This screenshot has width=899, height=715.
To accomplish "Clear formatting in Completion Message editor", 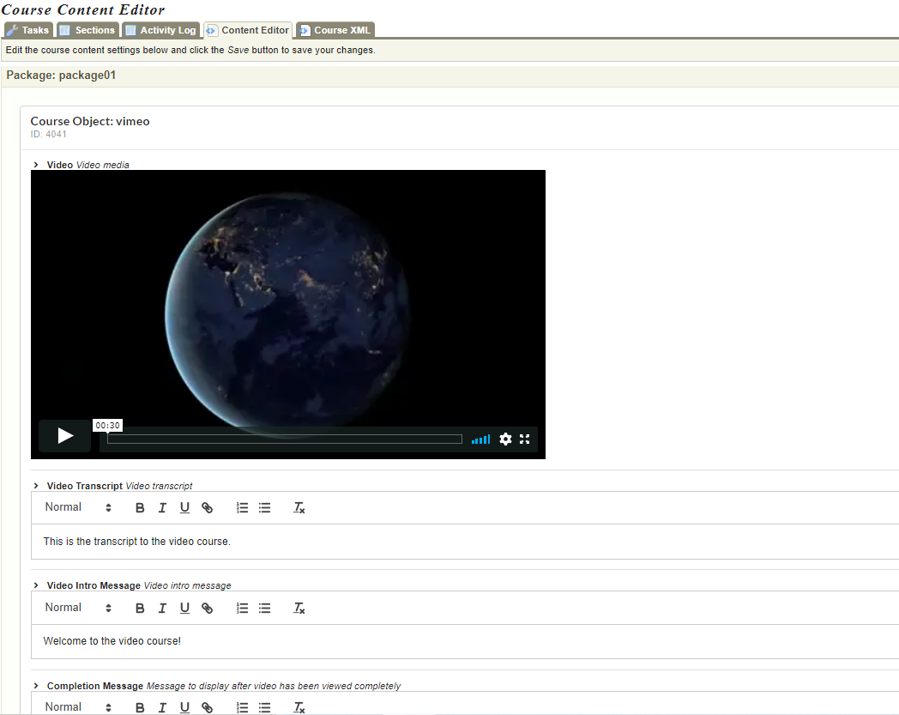I will [299, 707].
